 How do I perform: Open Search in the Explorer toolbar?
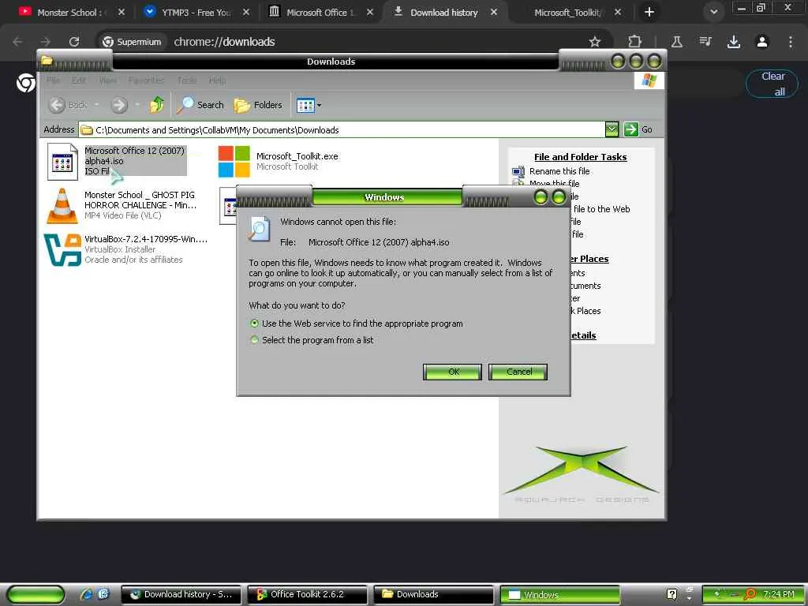tap(200, 105)
